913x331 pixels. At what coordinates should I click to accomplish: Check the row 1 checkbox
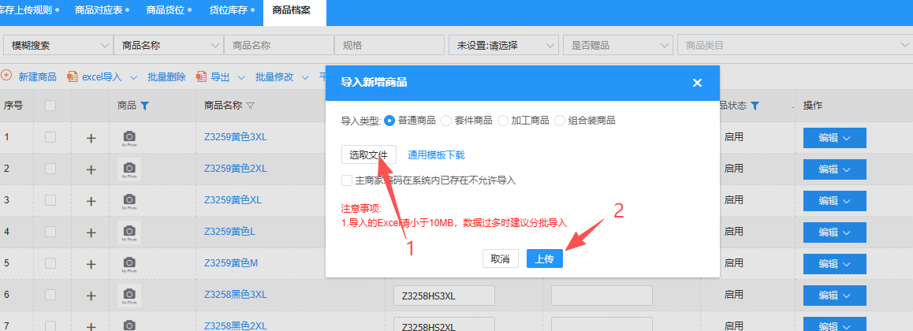click(x=50, y=136)
